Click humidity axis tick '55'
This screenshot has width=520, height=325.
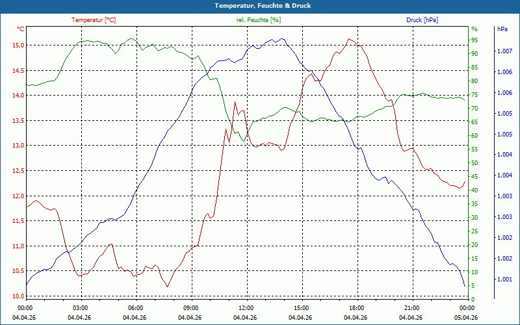(x=474, y=149)
